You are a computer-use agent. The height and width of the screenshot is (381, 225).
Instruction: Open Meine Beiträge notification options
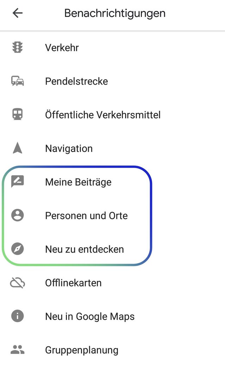pyautogui.click(x=113, y=182)
